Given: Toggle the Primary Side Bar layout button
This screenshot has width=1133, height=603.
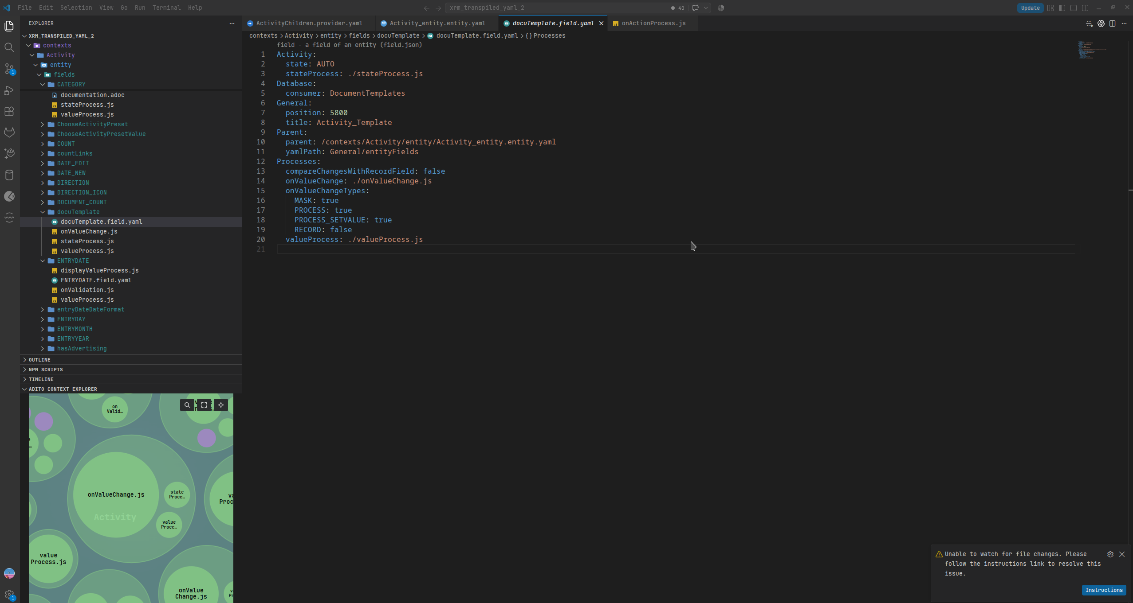Looking at the screenshot, I should (1062, 8).
